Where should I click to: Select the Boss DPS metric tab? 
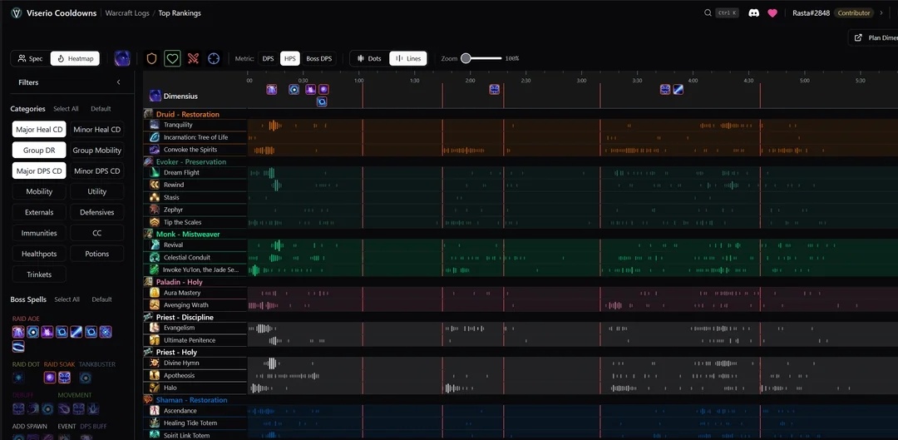tap(318, 58)
